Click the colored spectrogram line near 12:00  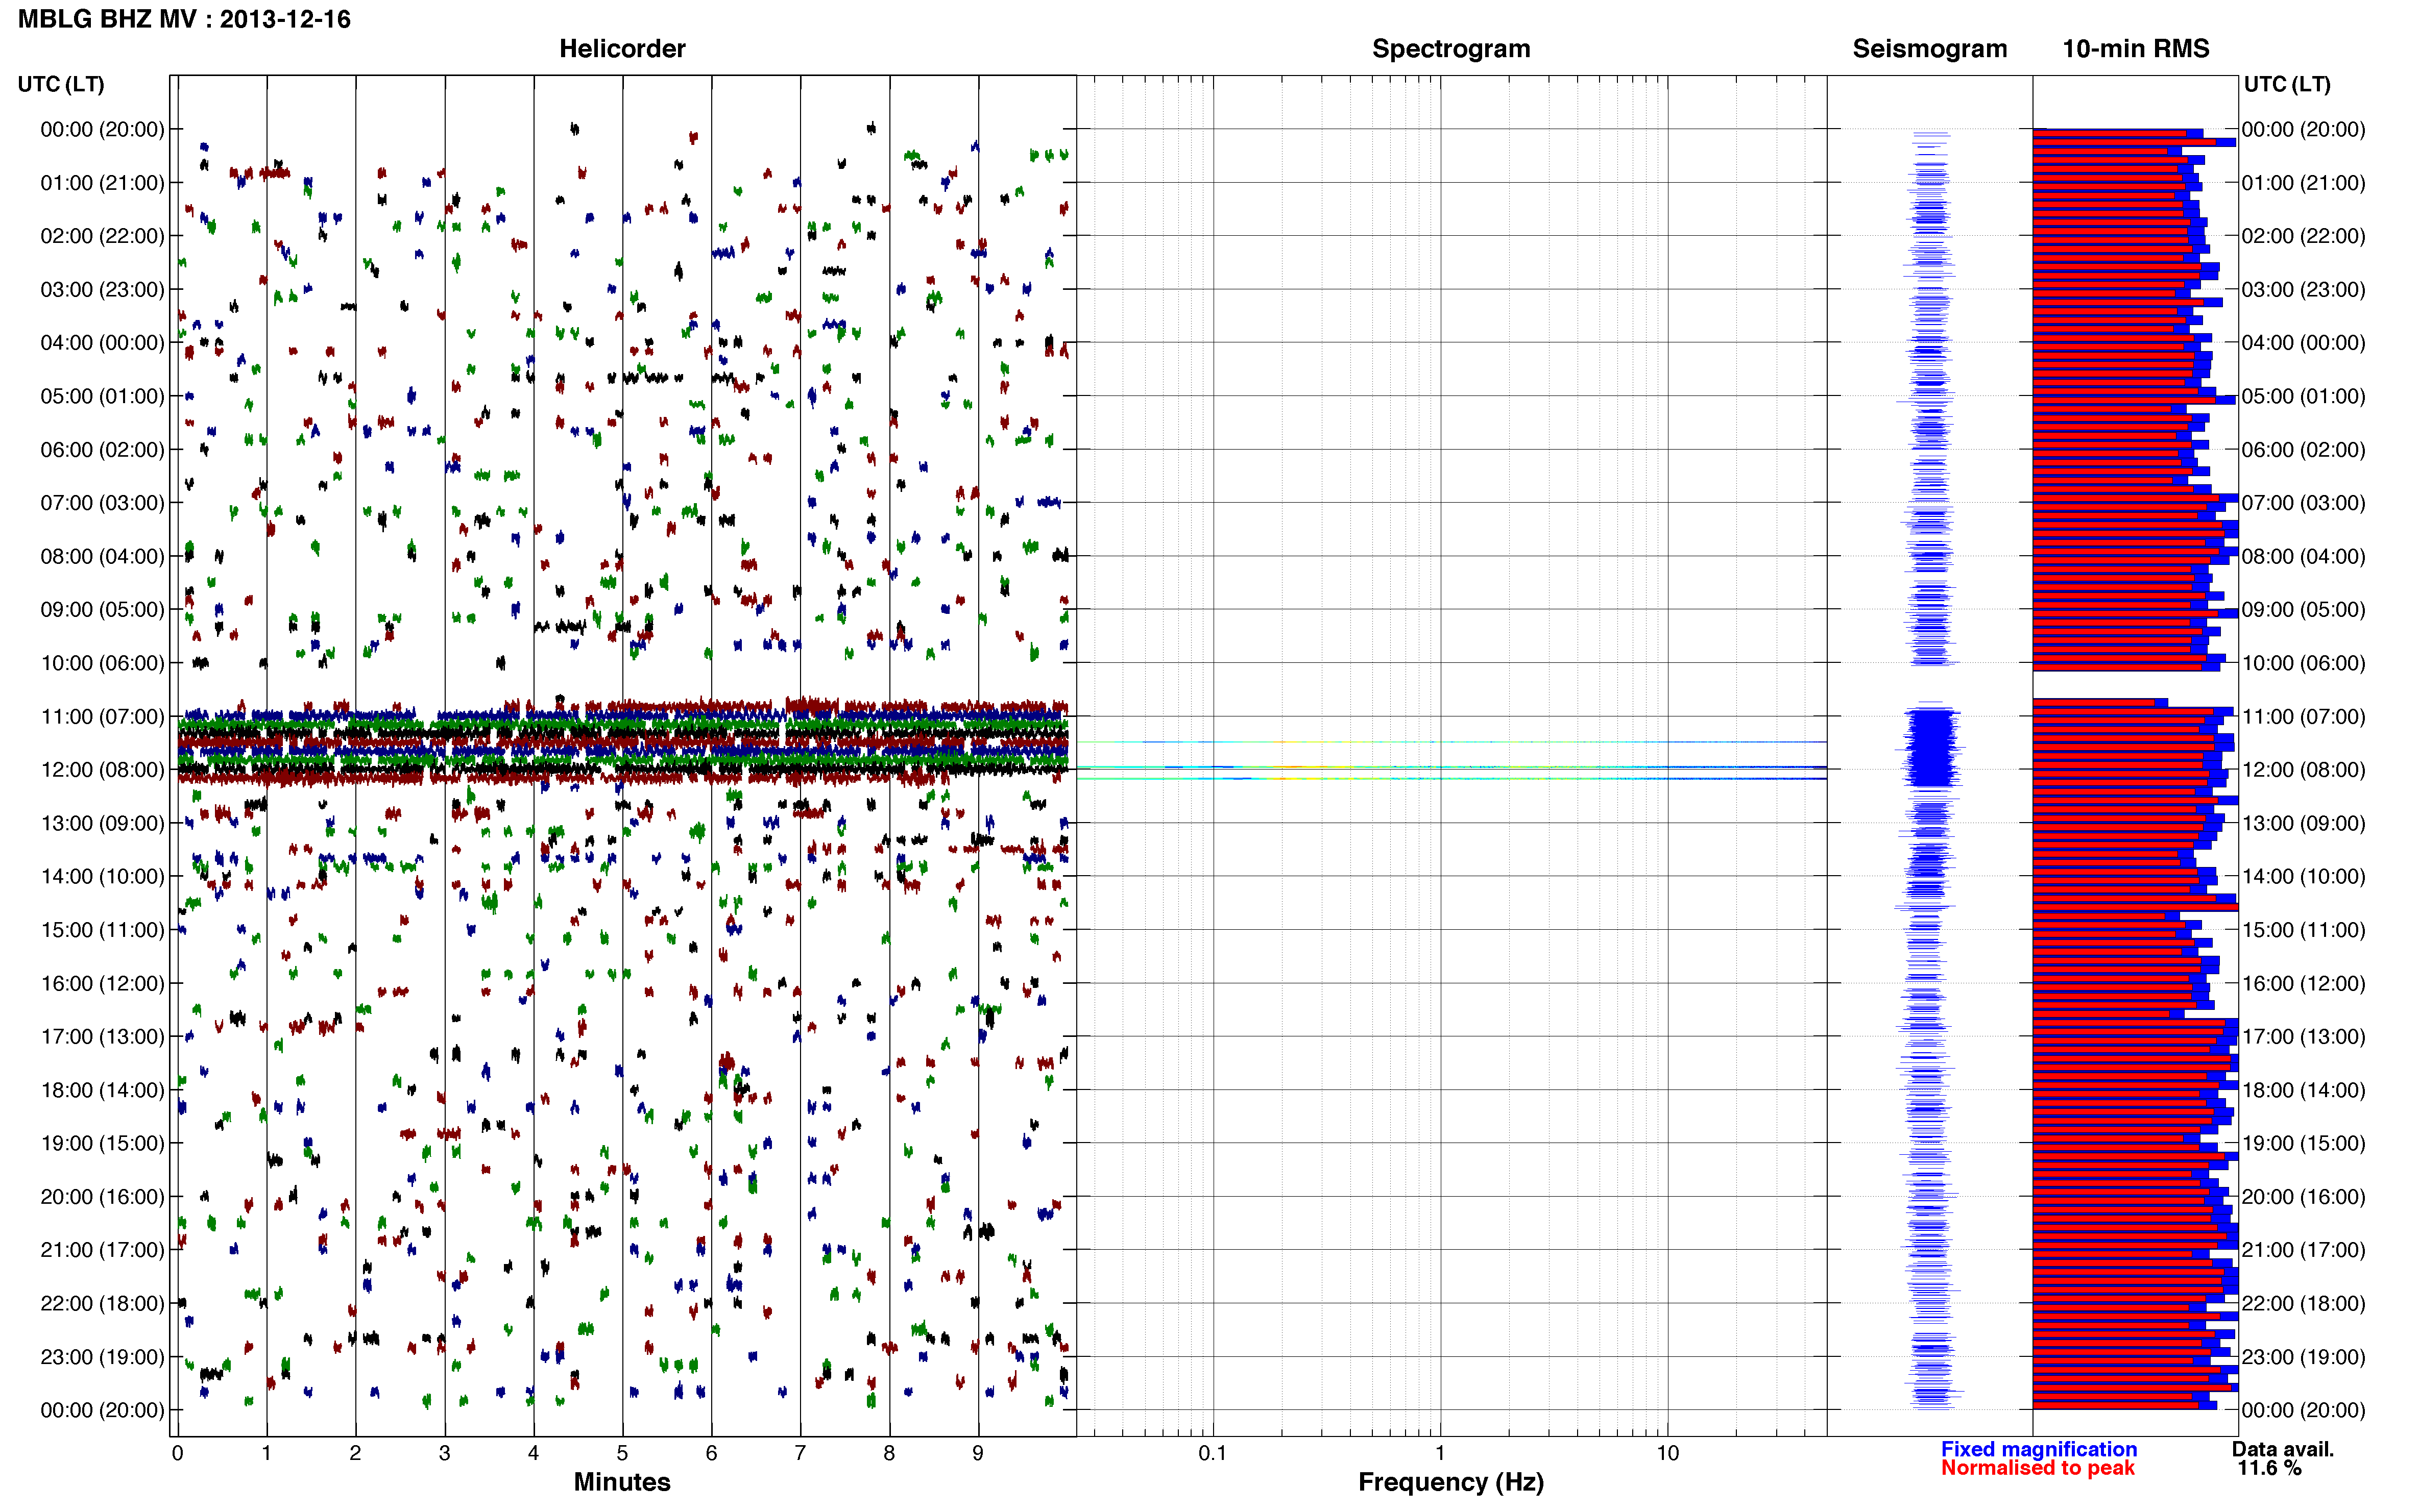(1450, 768)
